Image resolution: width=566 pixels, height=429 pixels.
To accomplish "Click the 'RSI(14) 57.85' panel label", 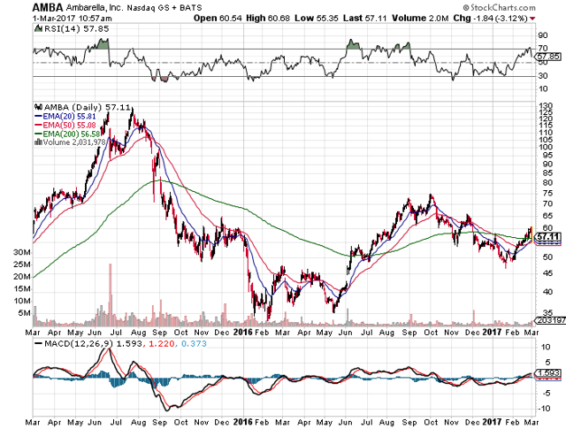I will tap(76, 29).
